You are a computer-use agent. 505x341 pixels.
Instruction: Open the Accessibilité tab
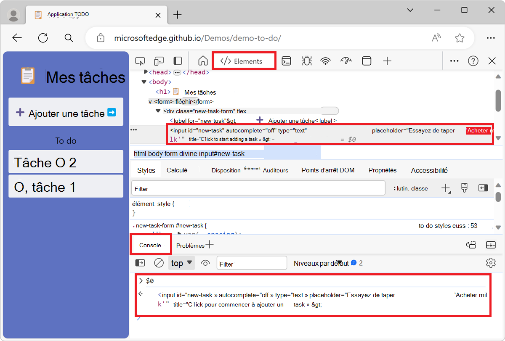[429, 170]
